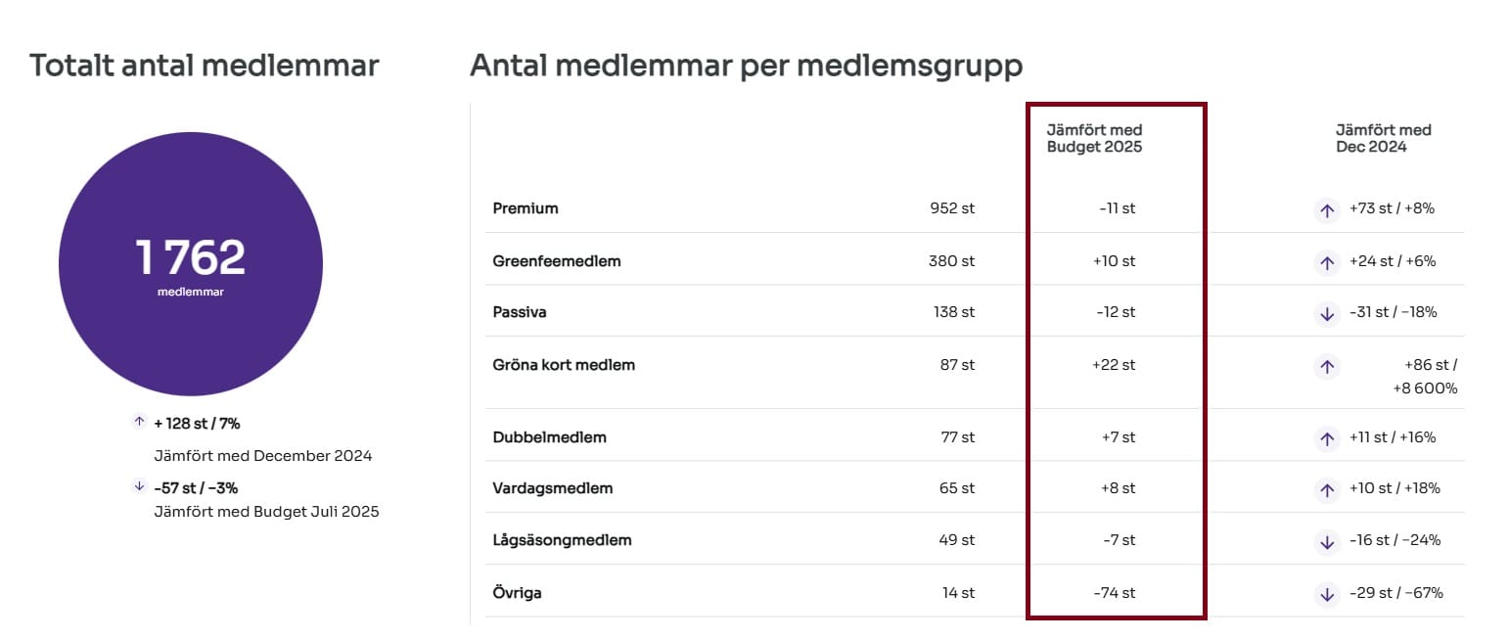The width and height of the screenshot is (1509, 640).
Task: Click the small up arrow beside +128 st / 7%
Action: pyautogui.click(x=139, y=423)
